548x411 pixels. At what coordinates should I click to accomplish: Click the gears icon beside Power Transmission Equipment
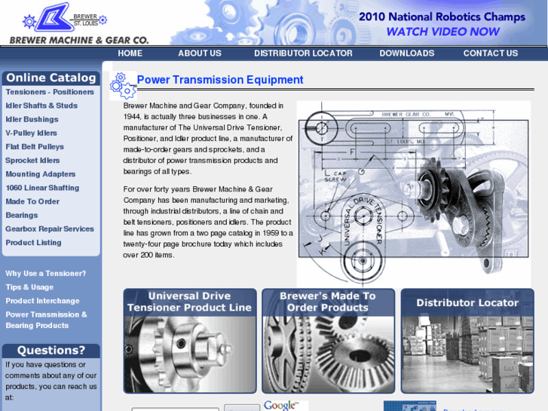click(x=123, y=86)
